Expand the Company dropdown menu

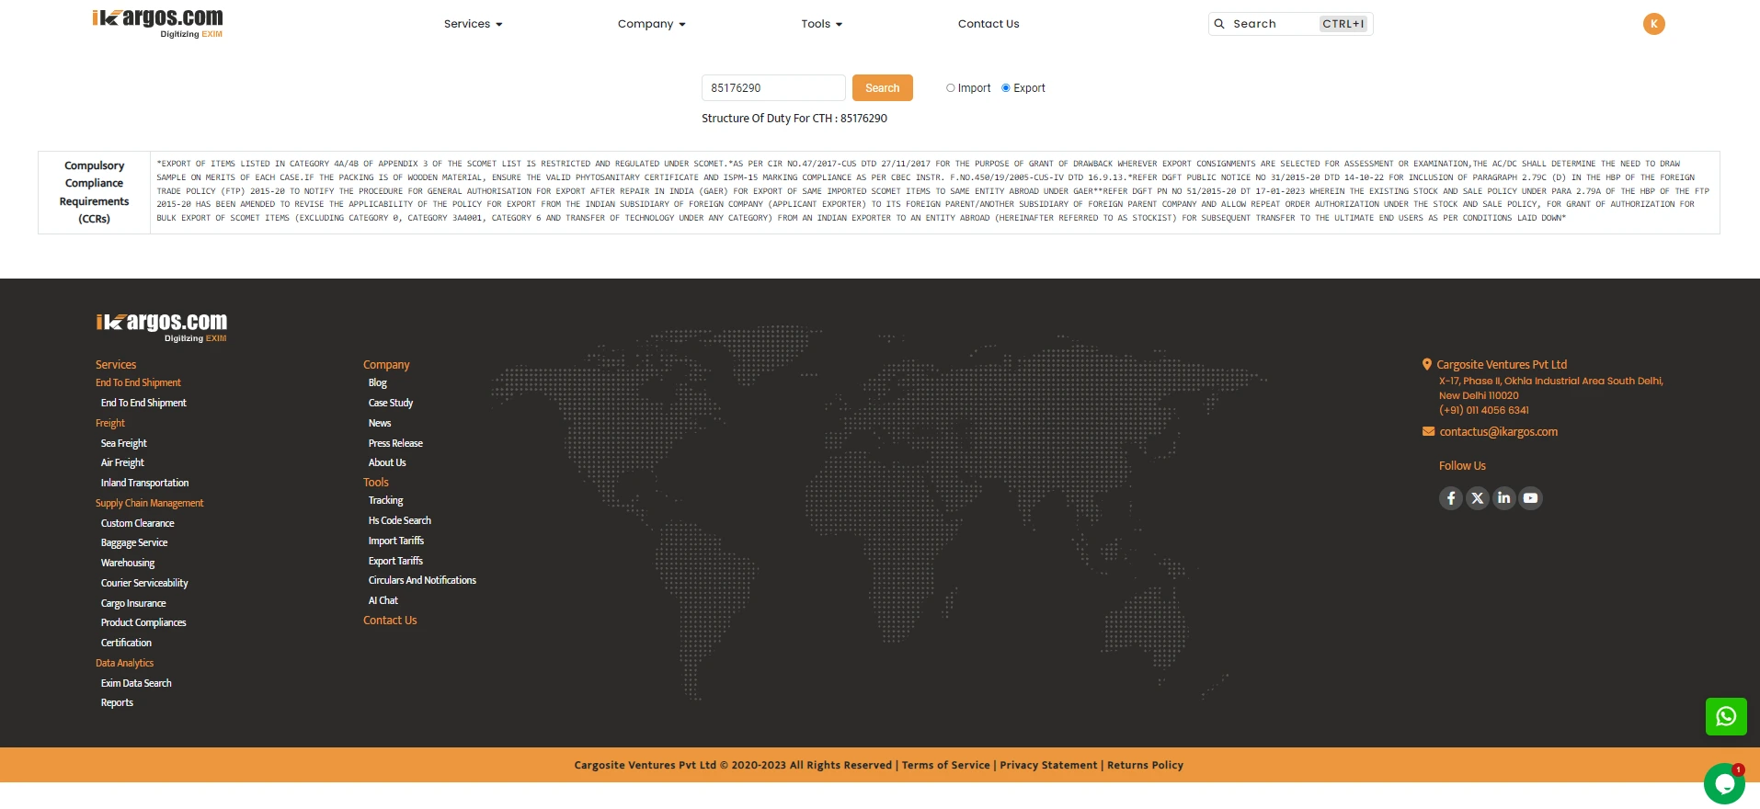click(x=651, y=24)
